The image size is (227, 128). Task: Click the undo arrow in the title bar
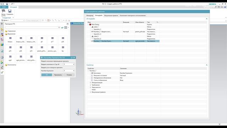12,4
